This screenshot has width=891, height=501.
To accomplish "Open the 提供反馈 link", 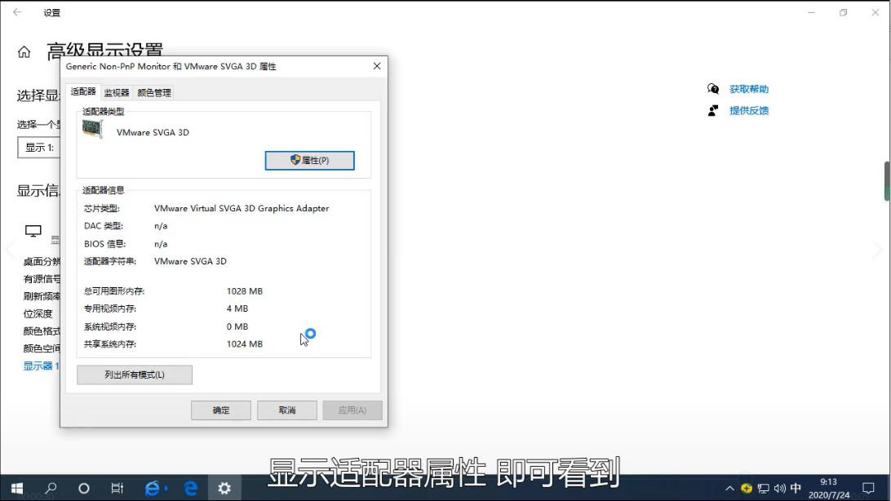I will [x=749, y=111].
